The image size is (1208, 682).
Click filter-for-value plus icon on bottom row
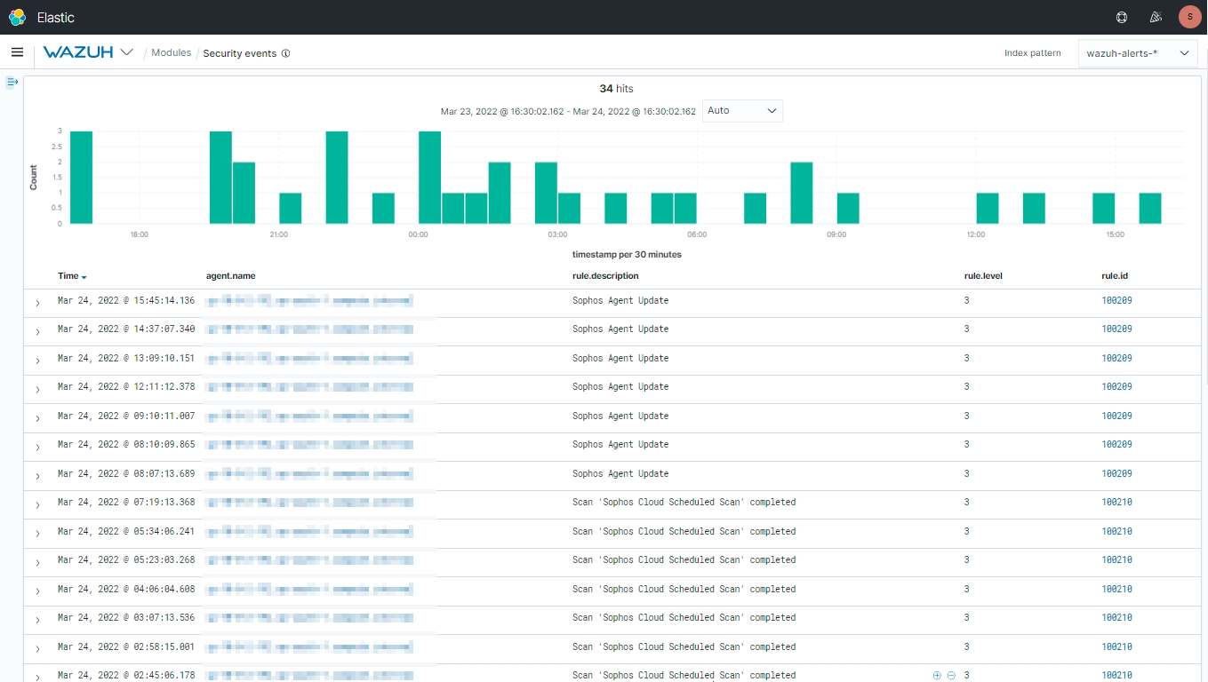tap(937, 676)
